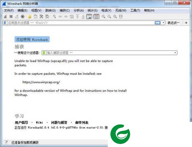The image size is (192, 147).
Task: Reload the capture file
Action: (47, 16)
